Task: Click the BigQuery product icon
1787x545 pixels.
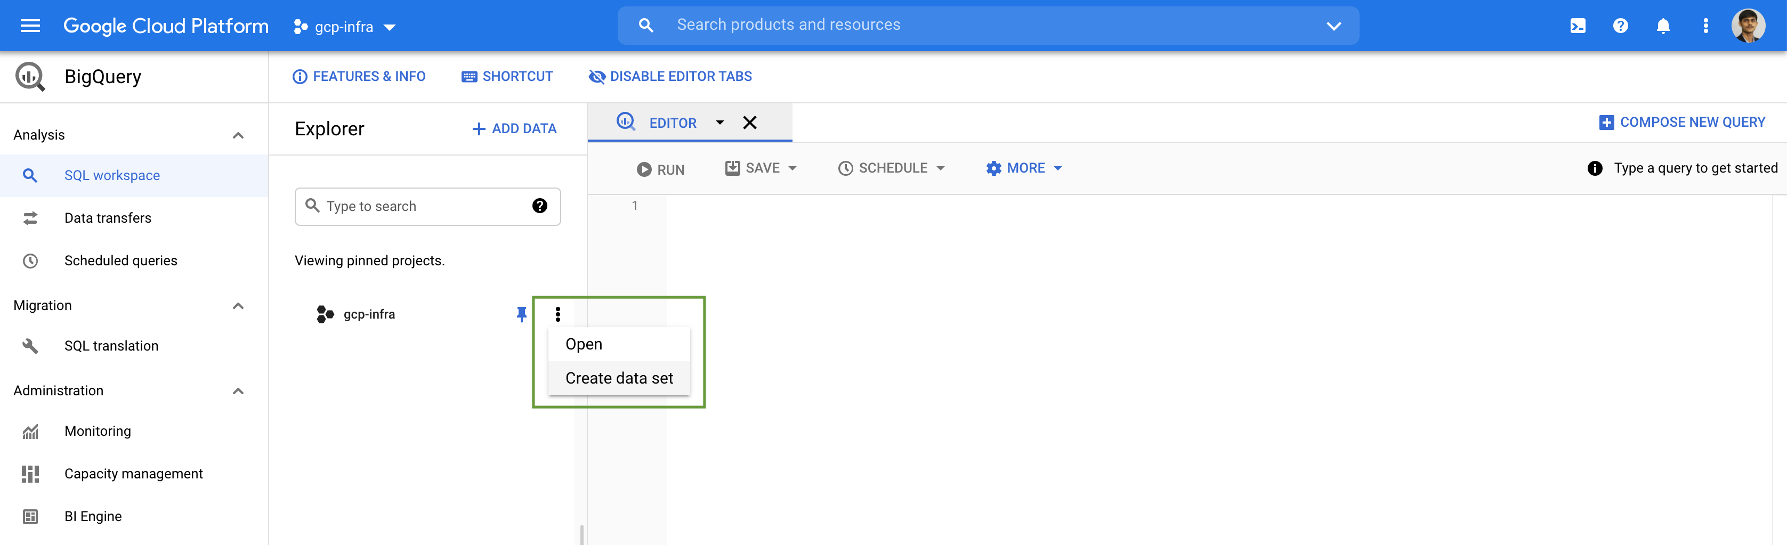Action: (30, 76)
